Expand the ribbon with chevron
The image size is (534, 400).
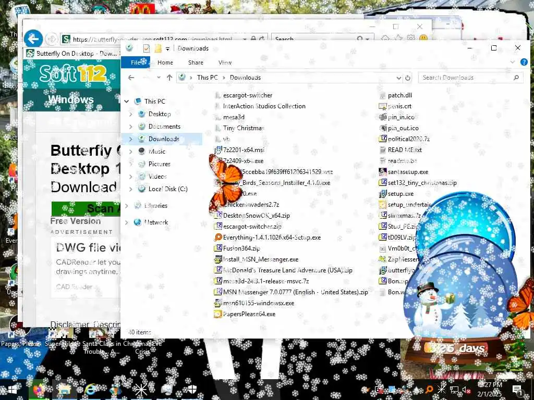pyautogui.click(x=513, y=62)
